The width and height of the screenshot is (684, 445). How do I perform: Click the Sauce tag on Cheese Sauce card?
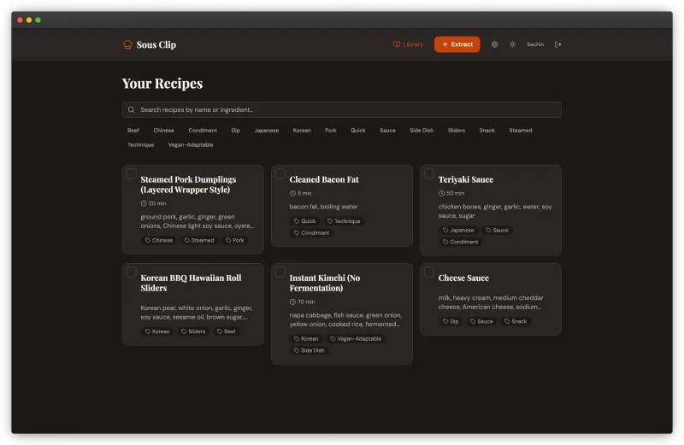coord(481,321)
